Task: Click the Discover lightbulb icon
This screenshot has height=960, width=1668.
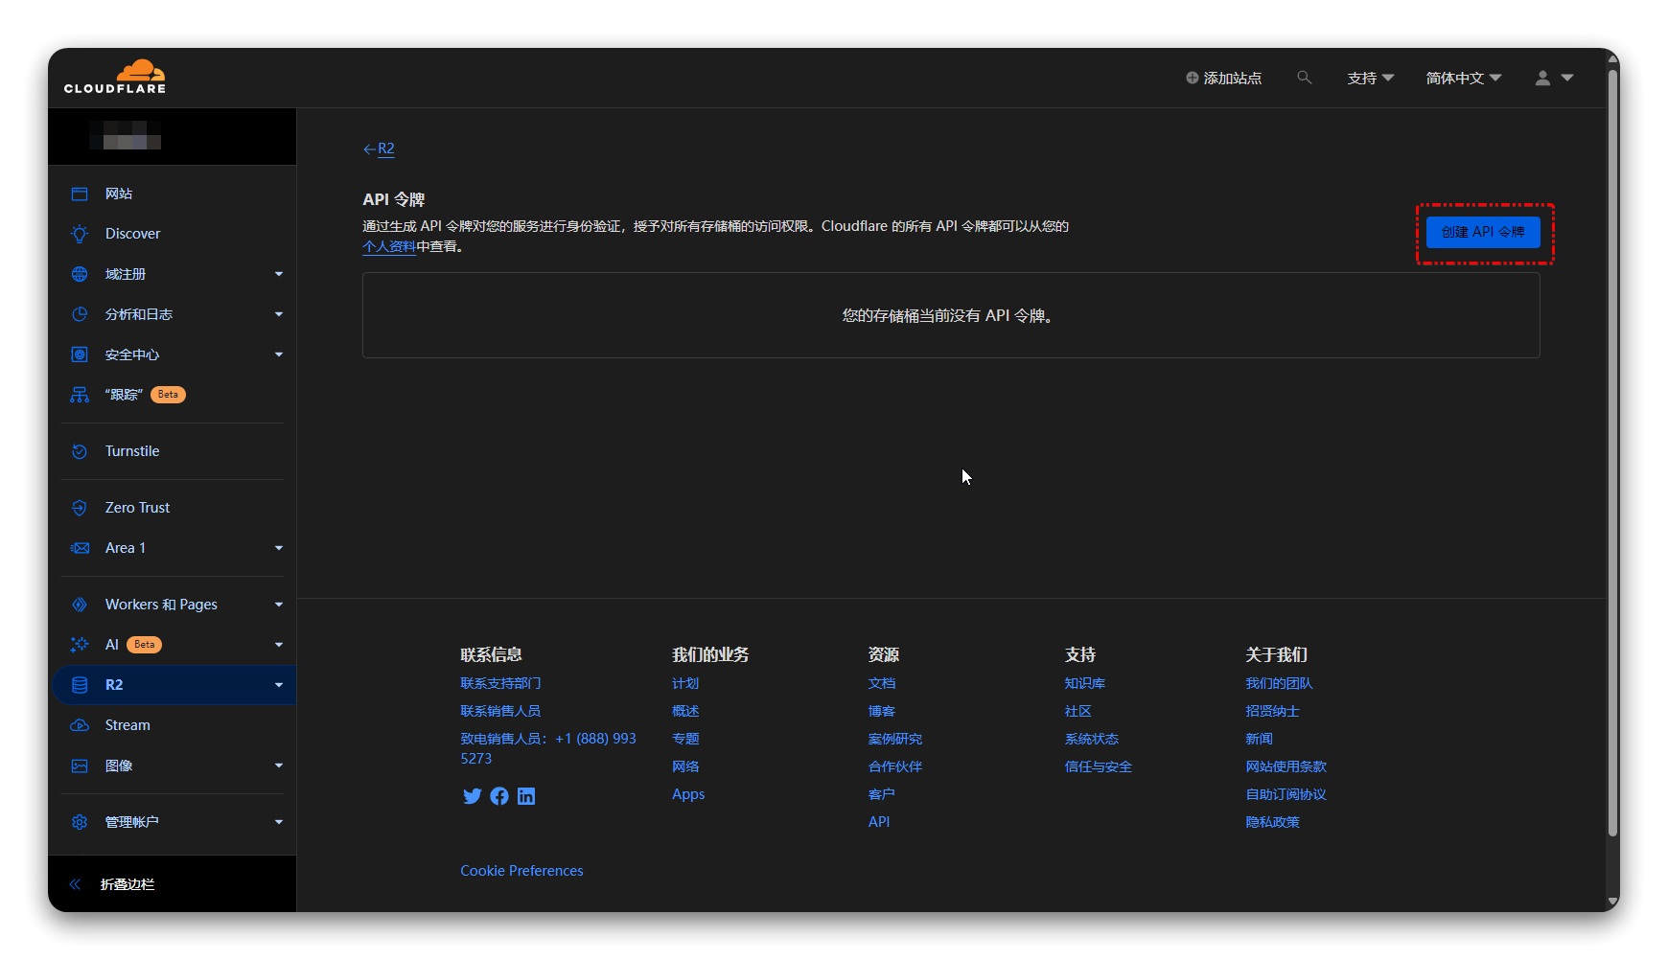Action: pyautogui.click(x=80, y=234)
